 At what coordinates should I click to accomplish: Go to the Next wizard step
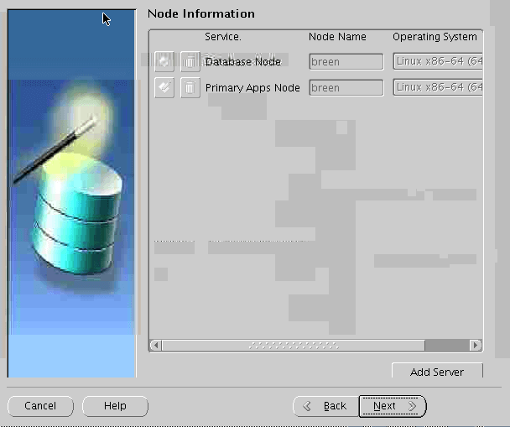click(393, 406)
